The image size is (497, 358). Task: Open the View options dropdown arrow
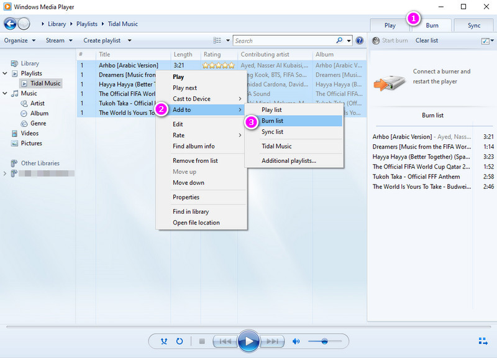coord(227,40)
